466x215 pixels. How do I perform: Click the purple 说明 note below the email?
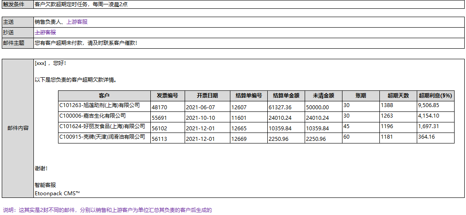[x=107, y=210]
